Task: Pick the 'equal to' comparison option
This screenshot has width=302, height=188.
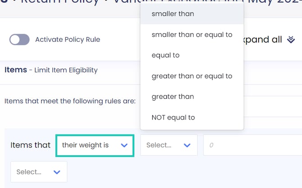Action: pyautogui.click(x=166, y=55)
